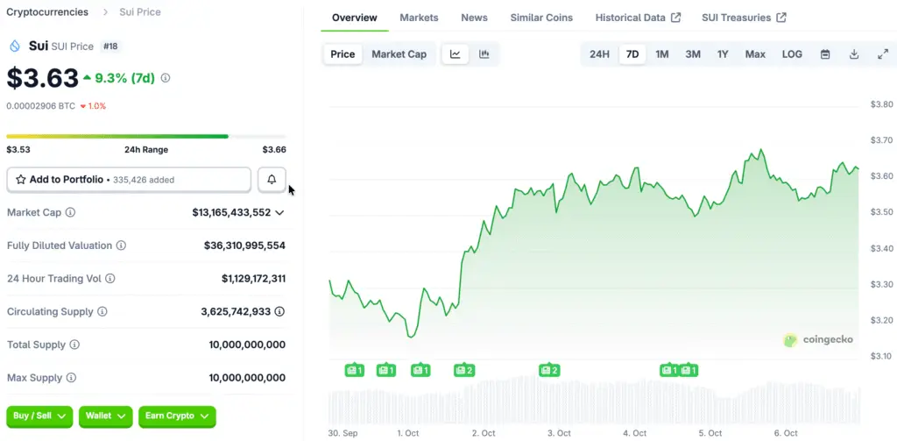The width and height of the screenshot is (897, 441).
Task: Go to the Cryptocurrencies breadcrumb link
Action: pos(47,12)
